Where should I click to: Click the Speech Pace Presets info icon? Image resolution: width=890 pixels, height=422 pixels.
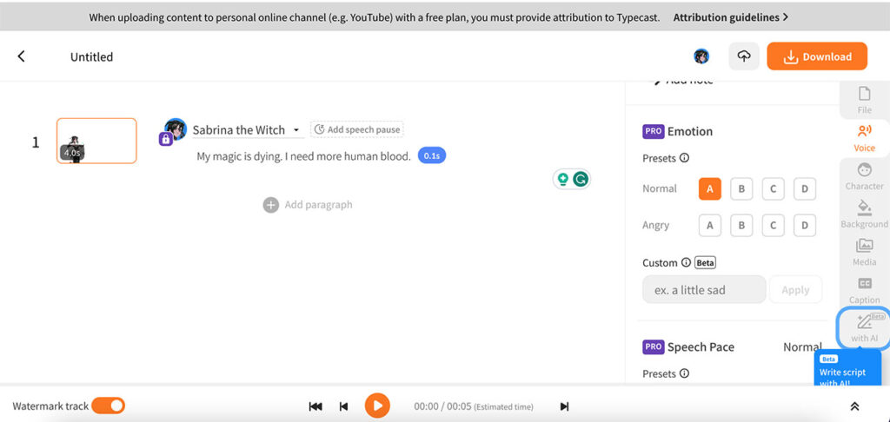click(684, 373)
